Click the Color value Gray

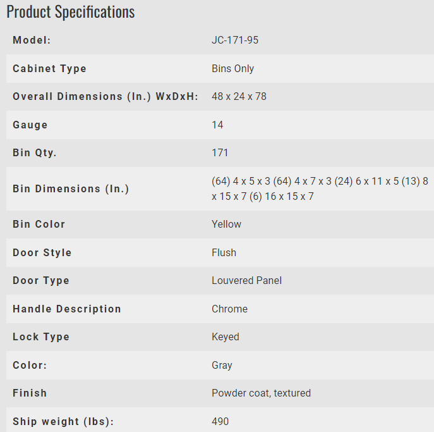click(222, 365)
